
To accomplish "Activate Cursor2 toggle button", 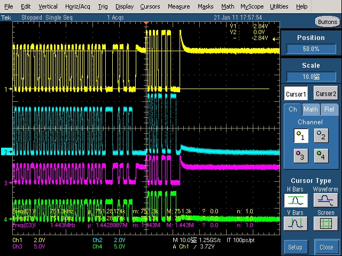I will tap(326, 93).
